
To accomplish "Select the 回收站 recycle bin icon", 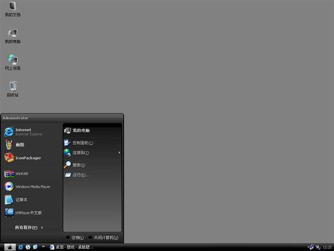I will coord(13,89).
